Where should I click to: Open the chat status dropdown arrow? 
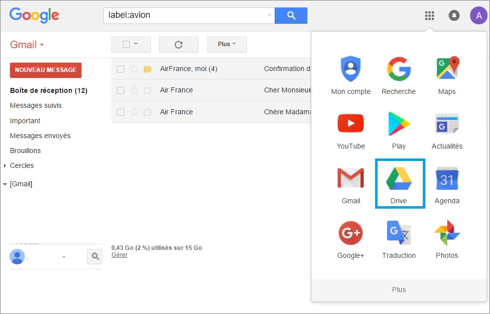tap(64, 257)
